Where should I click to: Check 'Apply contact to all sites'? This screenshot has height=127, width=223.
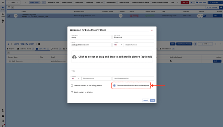click(x=72, y=92)
